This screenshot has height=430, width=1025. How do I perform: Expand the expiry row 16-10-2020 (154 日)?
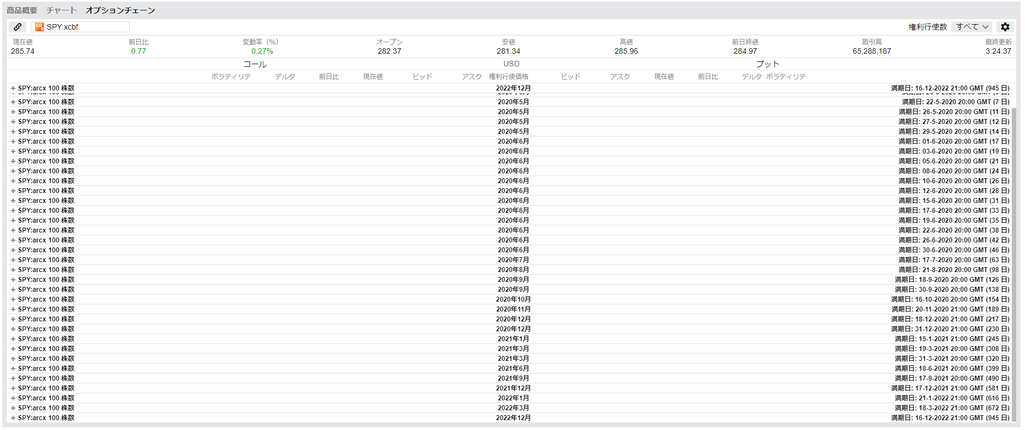13,299
